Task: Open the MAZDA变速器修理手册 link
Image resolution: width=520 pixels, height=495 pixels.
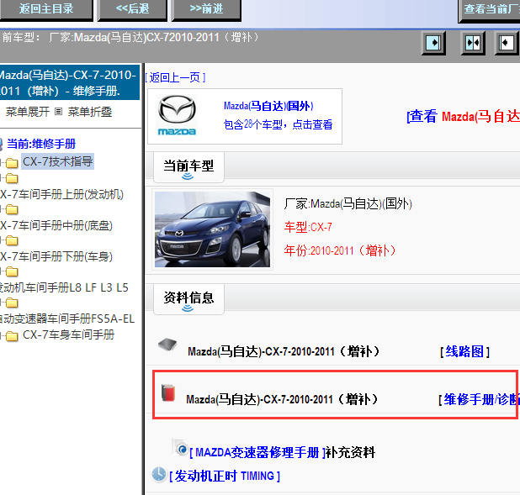Action: pos(257,452)
